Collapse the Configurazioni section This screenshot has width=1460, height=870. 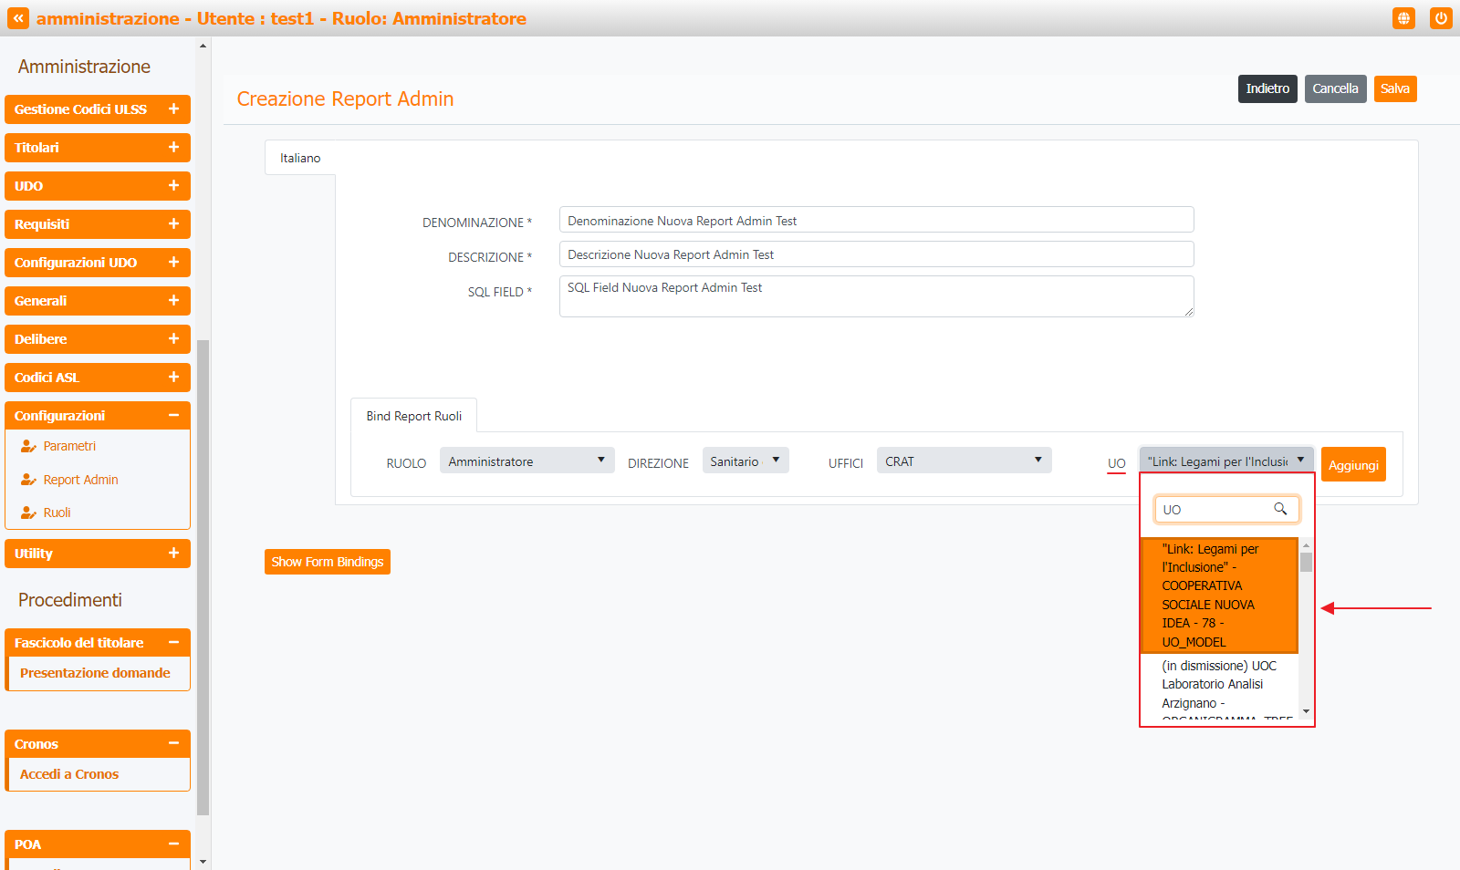(x=173, y=416)
